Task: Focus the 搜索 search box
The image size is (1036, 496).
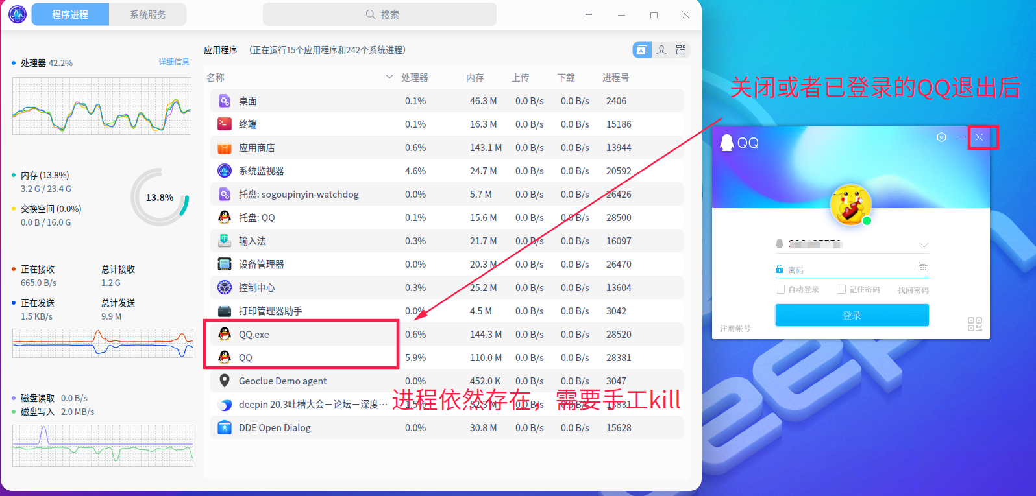Action: point(380,14)
